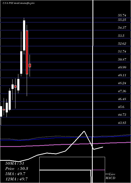This screenshot has width=131, height=183.
Task: Click the 43.85 price axis label
Action: click(122, 123)
